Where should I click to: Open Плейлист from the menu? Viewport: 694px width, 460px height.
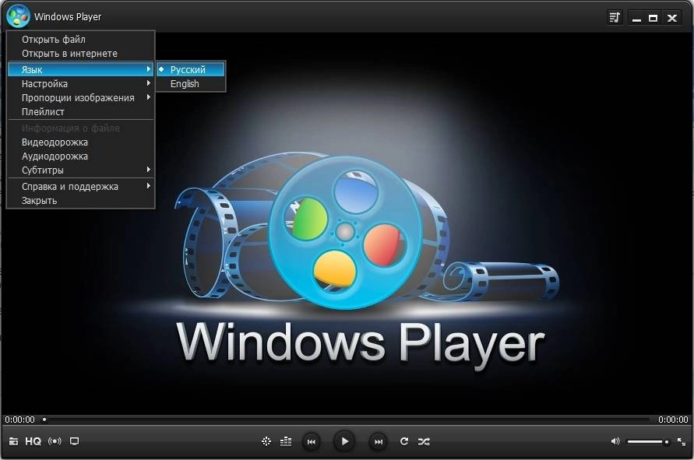click(x=80, y=112)
